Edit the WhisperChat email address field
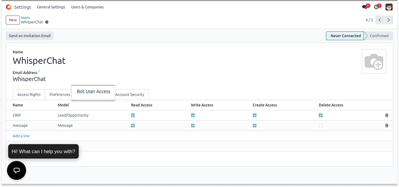Screen dimensions: 399x187 tap(29, 79)
